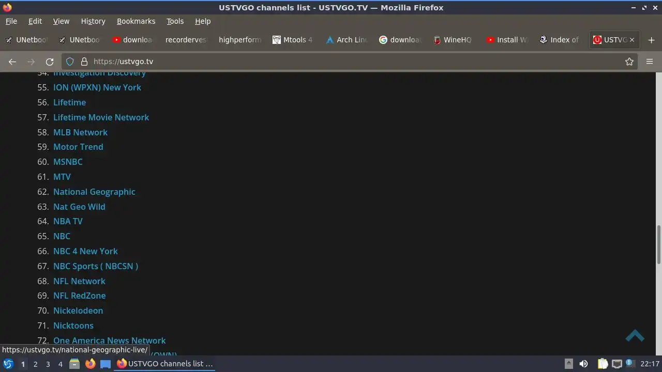The image size is (662, 372).
Task: Switch to virtual desktop 2
Action: (x=35, y=364)
